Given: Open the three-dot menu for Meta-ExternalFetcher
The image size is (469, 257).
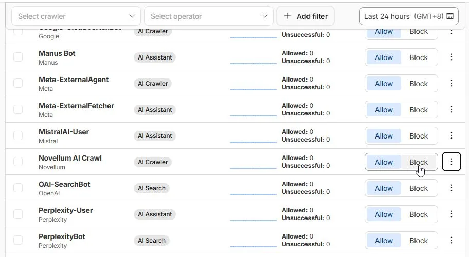Looking at the screenshot, I should 452,110.
